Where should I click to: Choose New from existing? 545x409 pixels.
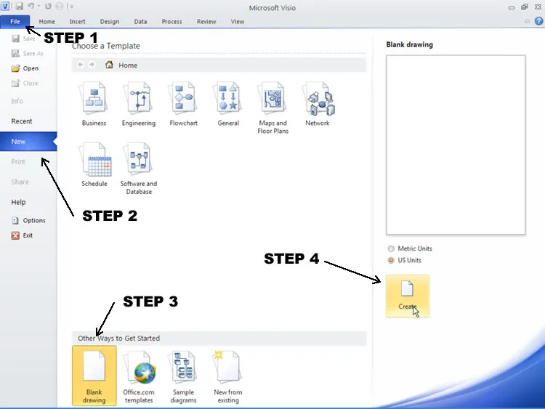(228, 377)
